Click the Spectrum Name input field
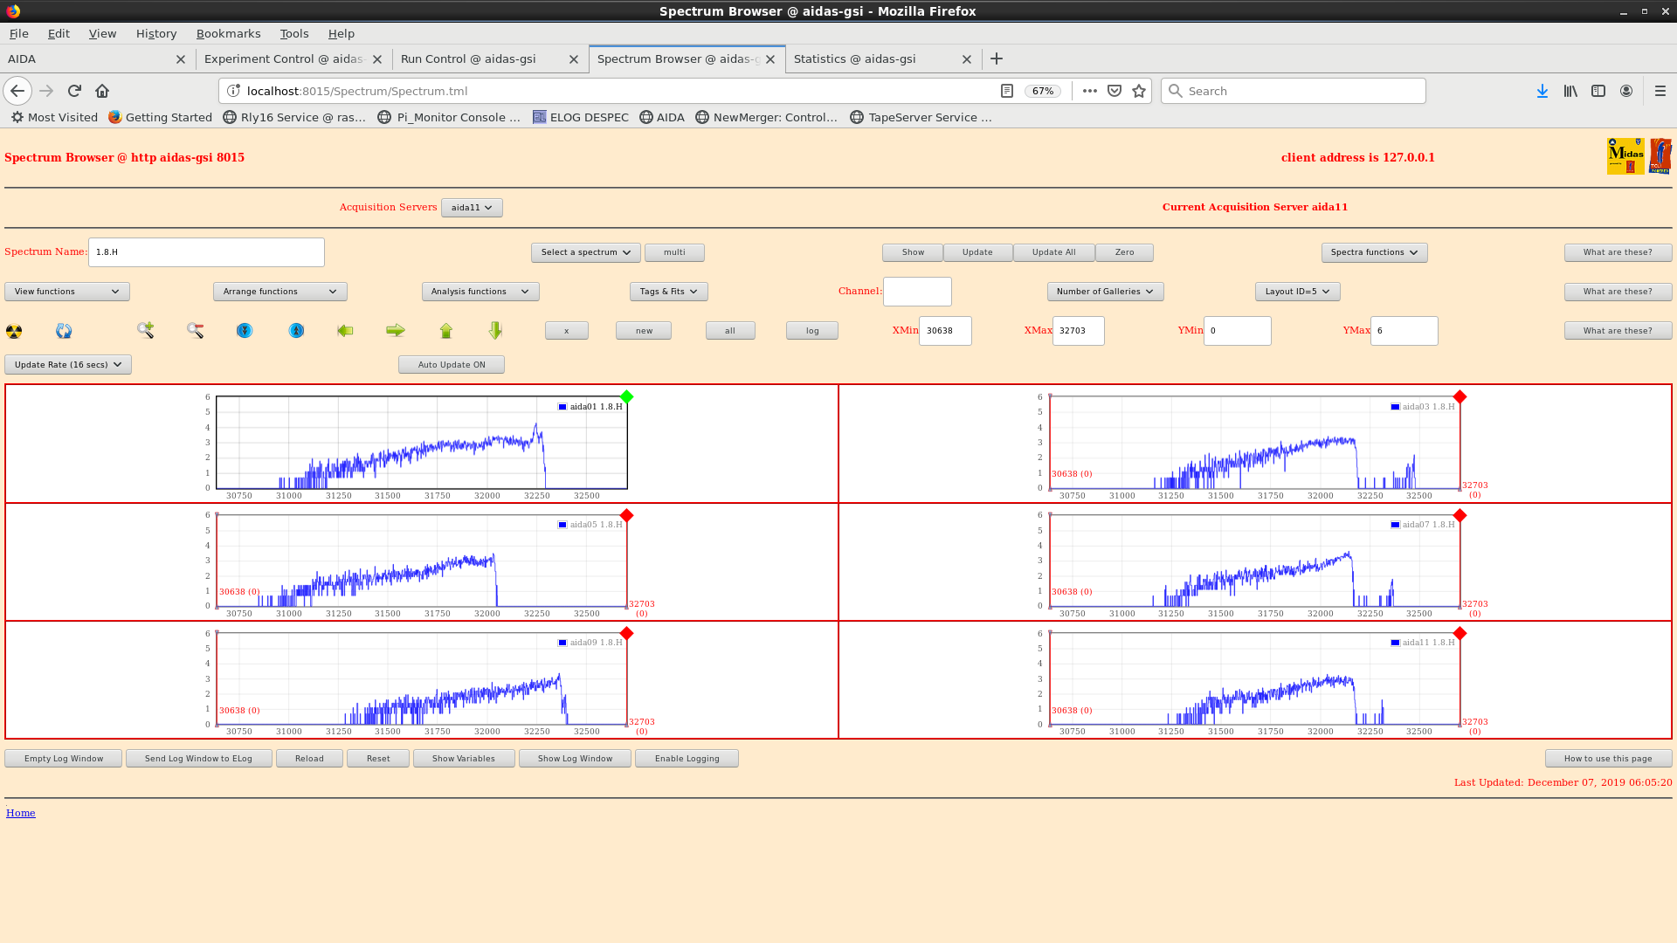The width and height of the screenshot is (1677, 943). pyautogui.click(x=206, y=252)
